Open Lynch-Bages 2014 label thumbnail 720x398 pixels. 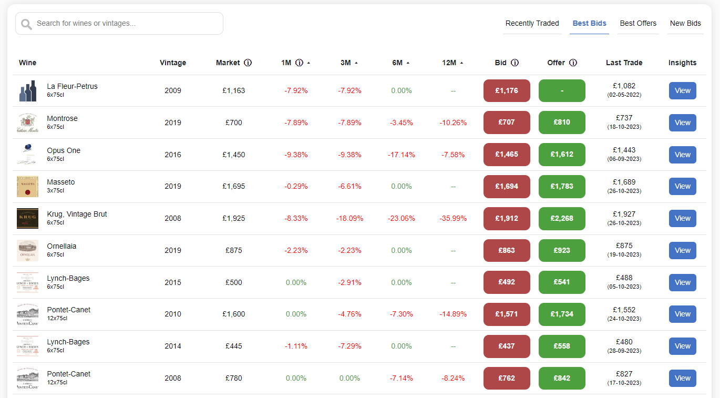[28, 346]
